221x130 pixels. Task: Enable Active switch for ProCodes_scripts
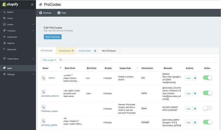(x=208, y=108)
